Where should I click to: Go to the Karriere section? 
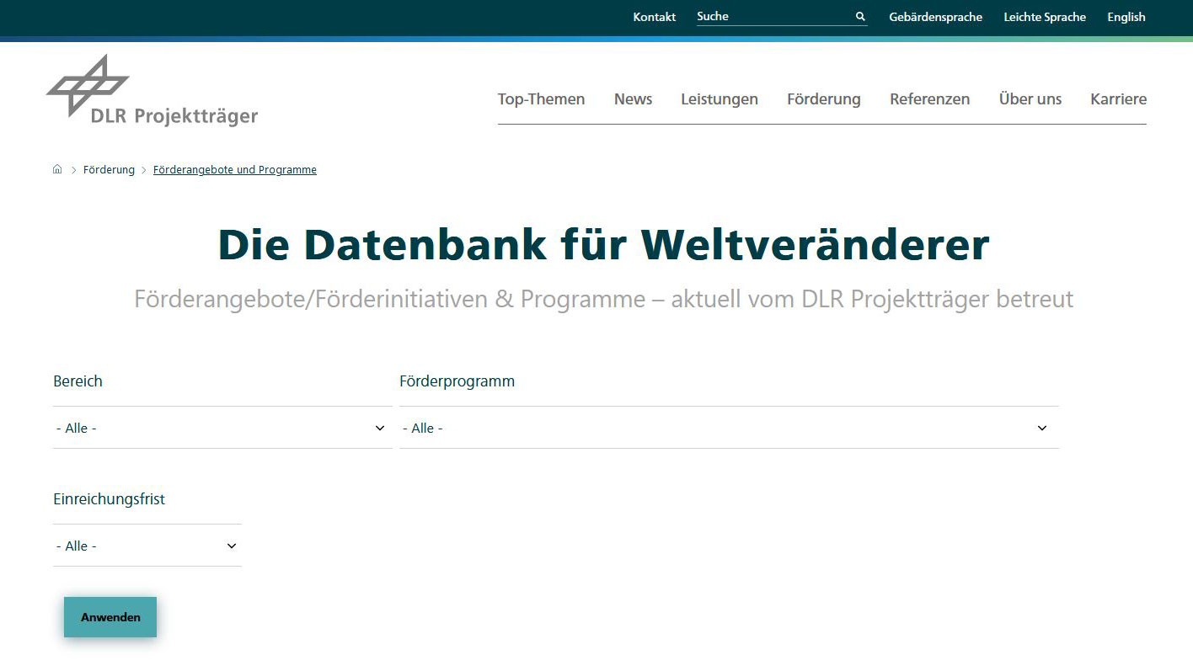coord(1118,99)
